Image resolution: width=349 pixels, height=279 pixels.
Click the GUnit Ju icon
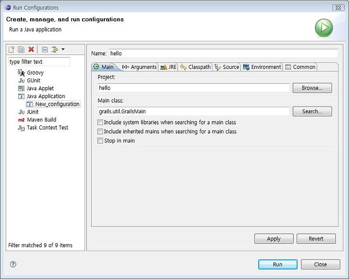tap(21, 80)
